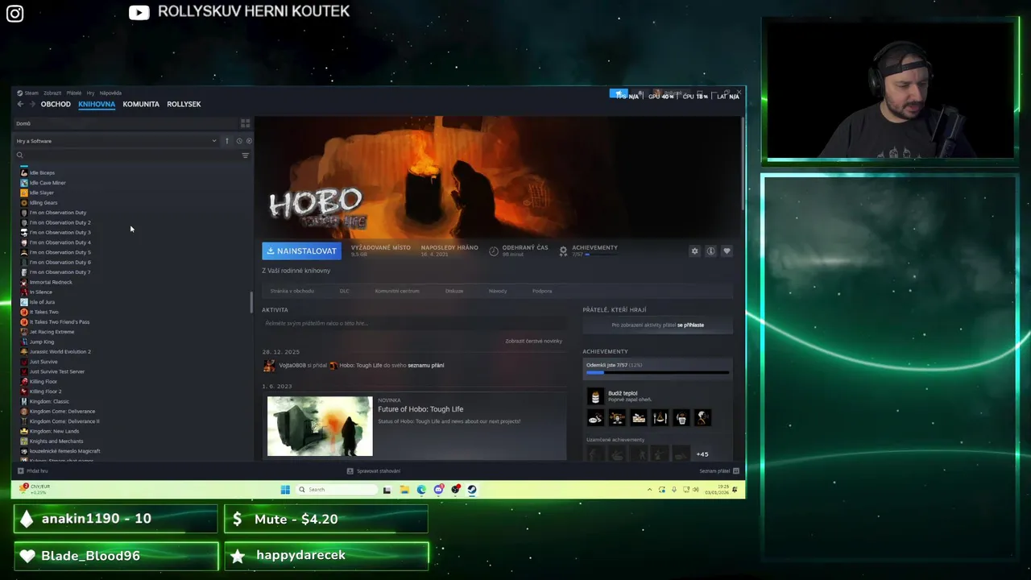The image size is (1031, 580).
Task: Click Killing Floor 2 icon
Action: coord(23,391)
